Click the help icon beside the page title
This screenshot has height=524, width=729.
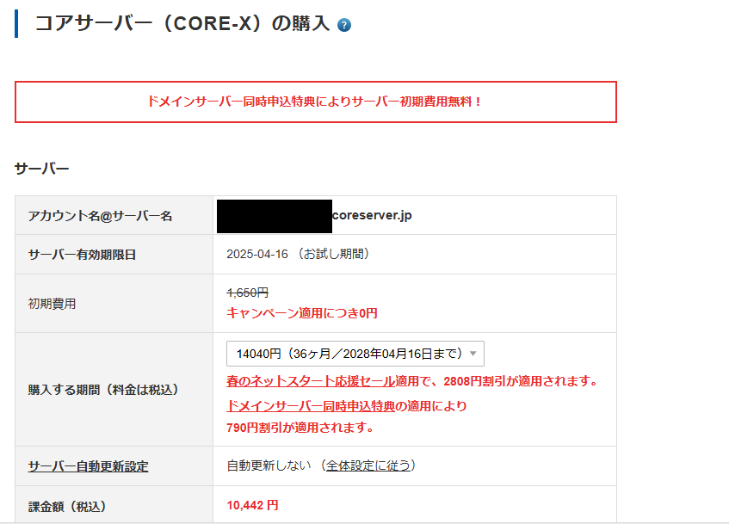344,25
